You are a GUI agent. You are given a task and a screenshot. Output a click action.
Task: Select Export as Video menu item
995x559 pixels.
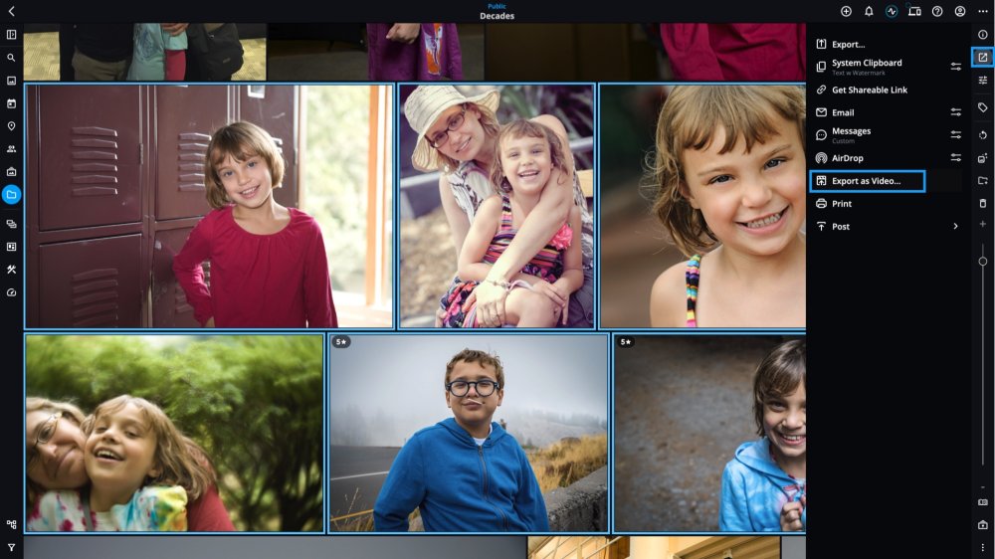867,181
